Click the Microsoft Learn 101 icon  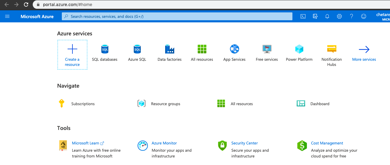tap(63, 146)
